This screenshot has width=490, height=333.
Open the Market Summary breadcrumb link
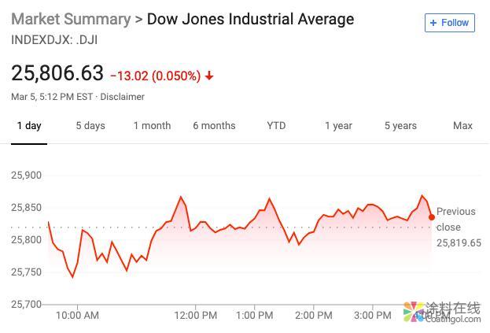pos(71,19)
